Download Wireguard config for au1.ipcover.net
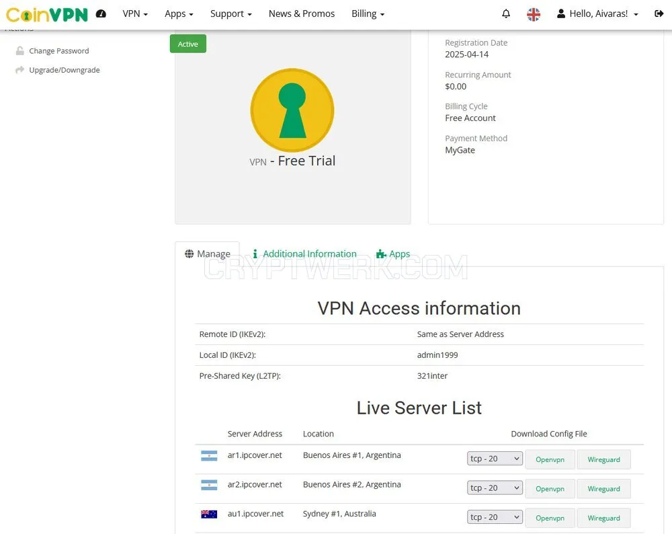 (603, 518)
